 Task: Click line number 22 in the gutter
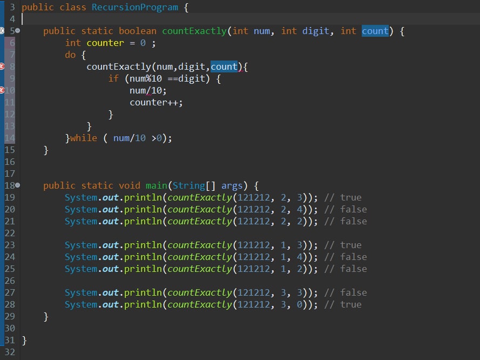[x=10, y=233]
